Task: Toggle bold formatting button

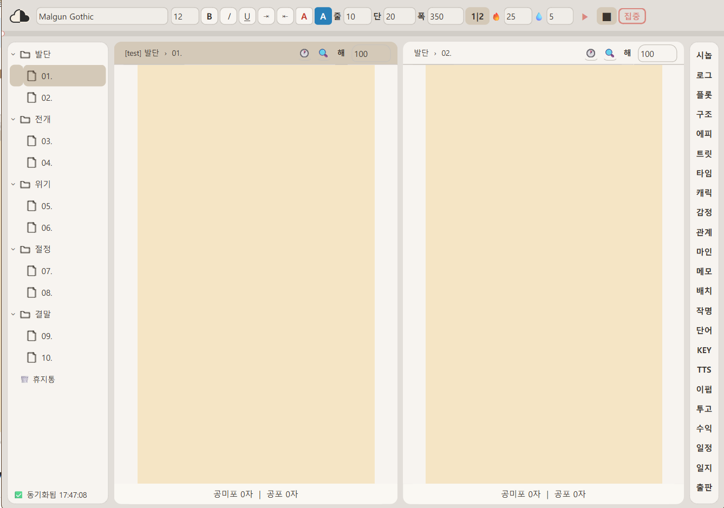Action: (210, 16)
